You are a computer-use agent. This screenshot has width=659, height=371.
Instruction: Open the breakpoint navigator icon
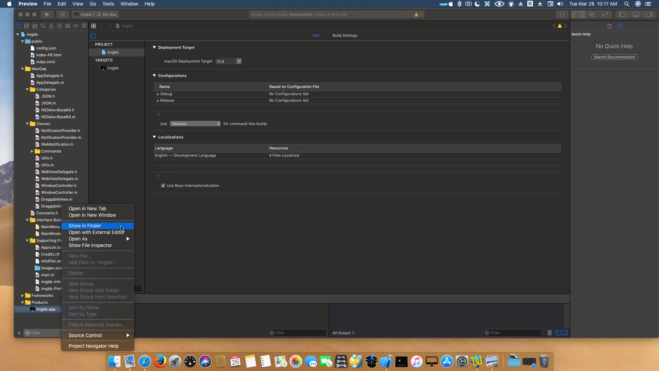pos(76,26)
